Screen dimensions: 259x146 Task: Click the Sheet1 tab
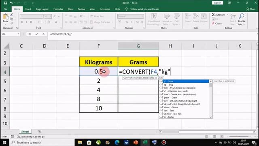point(25,131)
